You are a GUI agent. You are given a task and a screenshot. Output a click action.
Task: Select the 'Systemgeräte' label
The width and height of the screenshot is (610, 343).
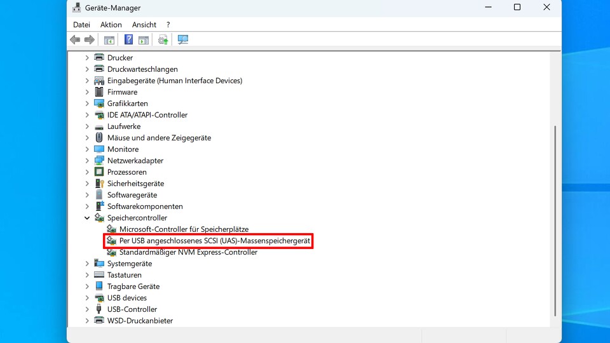[130, 263]
